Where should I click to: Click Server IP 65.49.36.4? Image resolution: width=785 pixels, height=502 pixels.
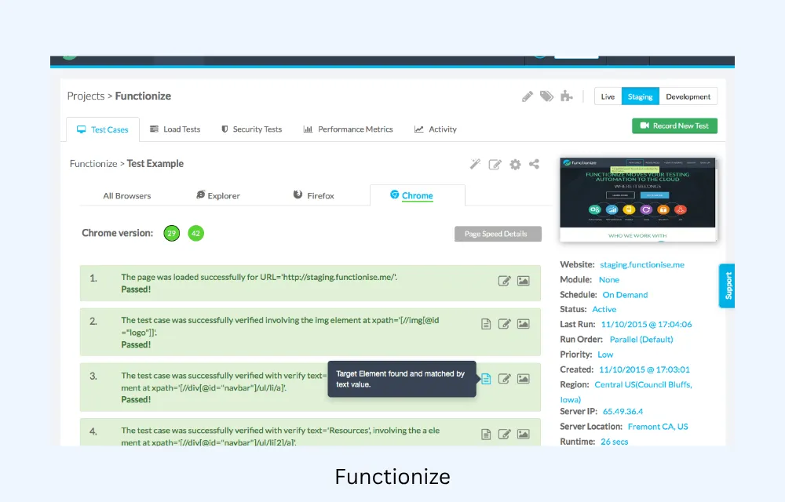(623, 412)
